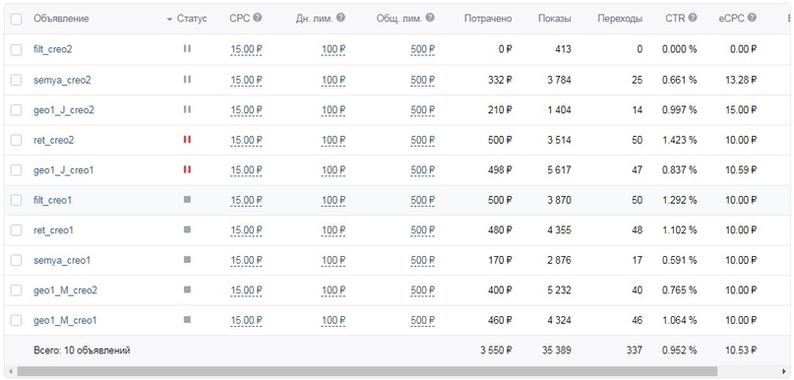Sort table by Показы column header

click(x=555, y=19)
